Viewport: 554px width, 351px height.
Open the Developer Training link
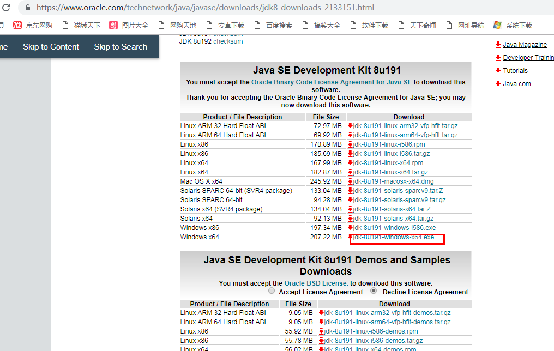click(x=528, y=58)
